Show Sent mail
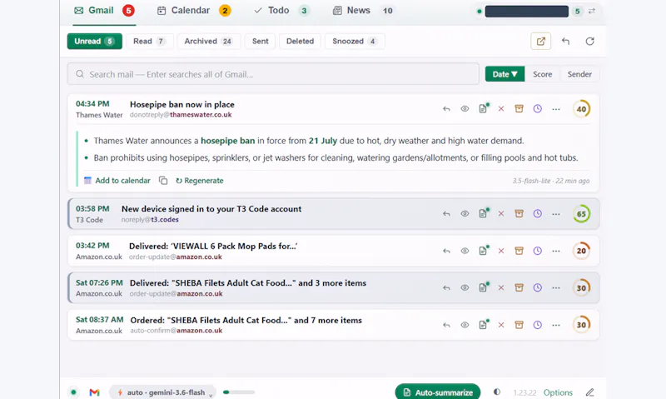This screenshot has width=666, height=399. coord(260,41)
